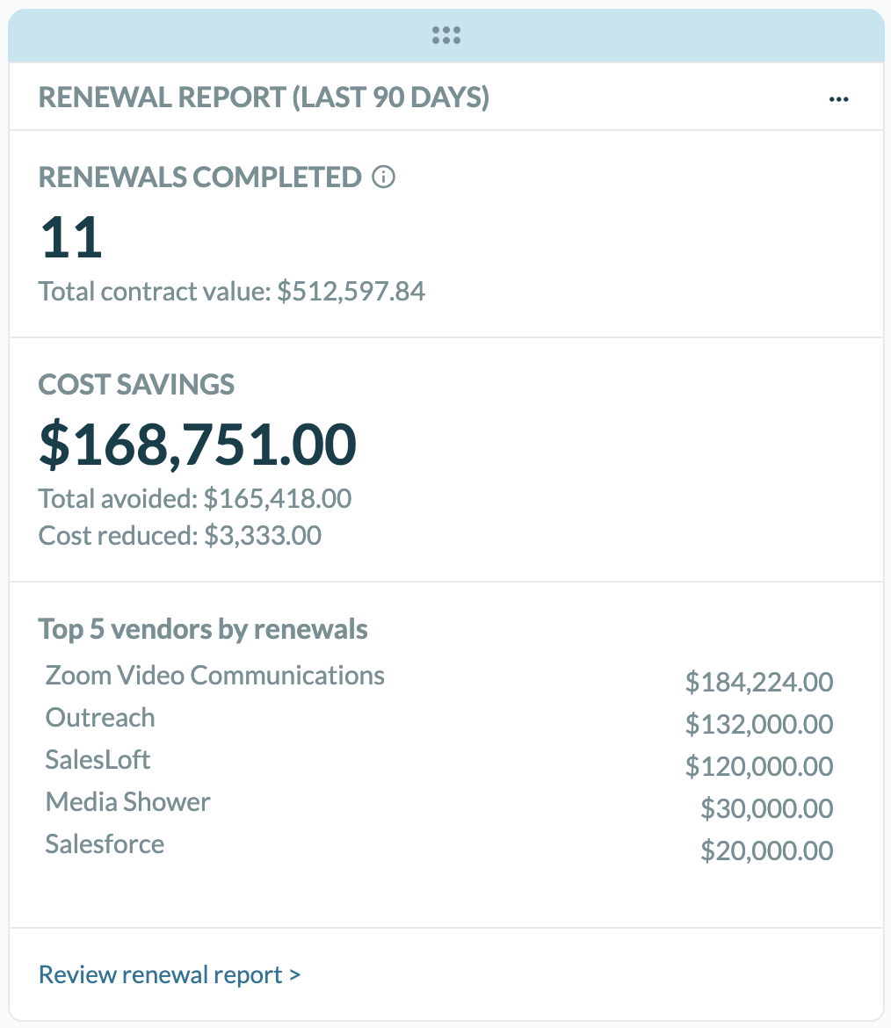
Task: Select the Zoom Video Communications vendor
Action: (x=215, y=676)
